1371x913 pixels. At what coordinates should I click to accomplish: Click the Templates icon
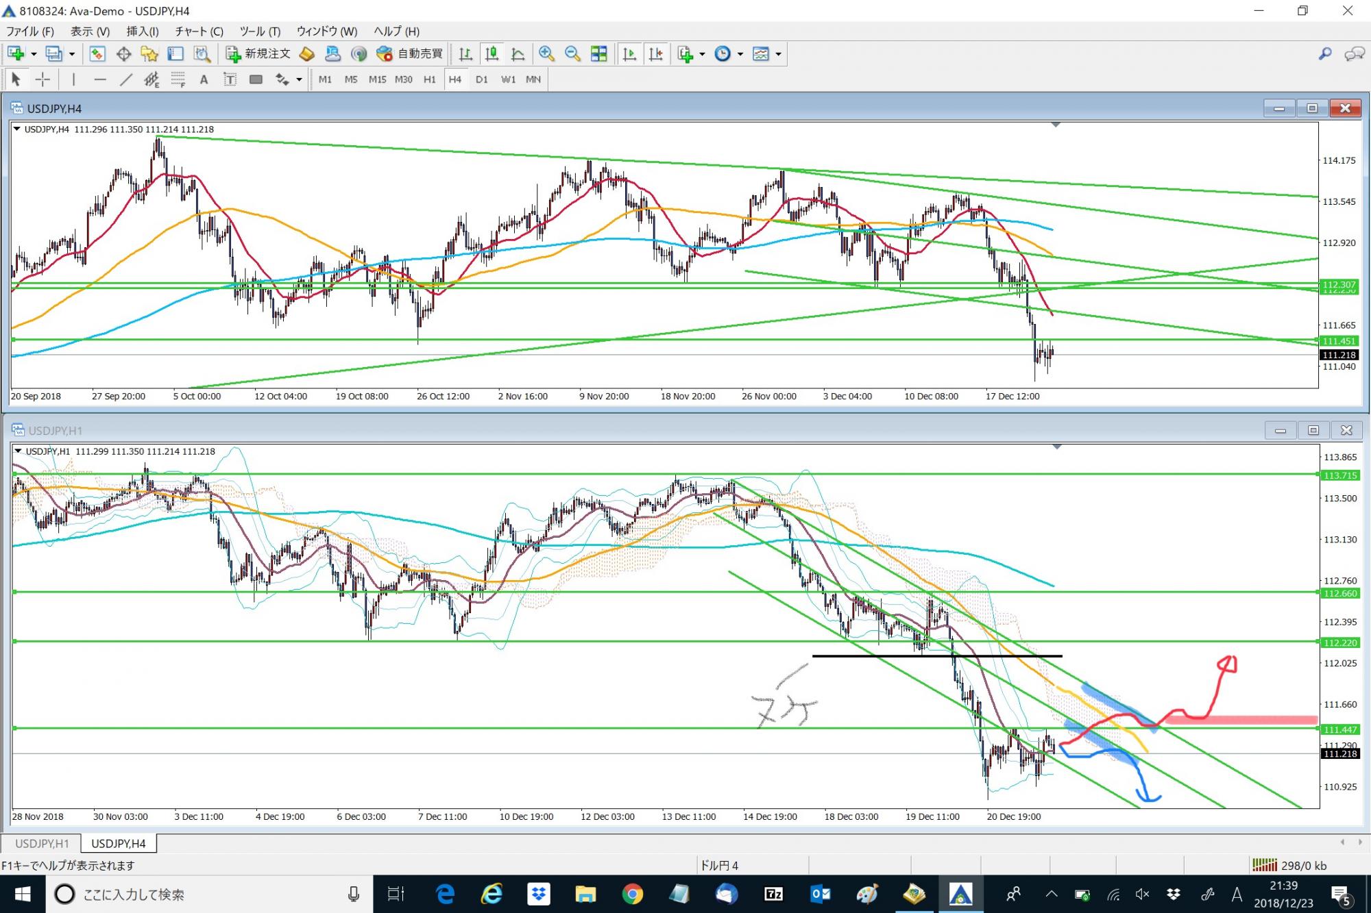pos(761,53)
